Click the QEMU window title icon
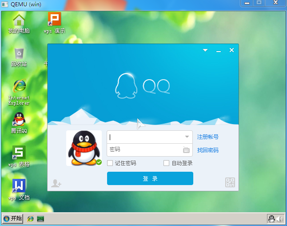This screenshot has height=226, width=287. pos(5,4)
